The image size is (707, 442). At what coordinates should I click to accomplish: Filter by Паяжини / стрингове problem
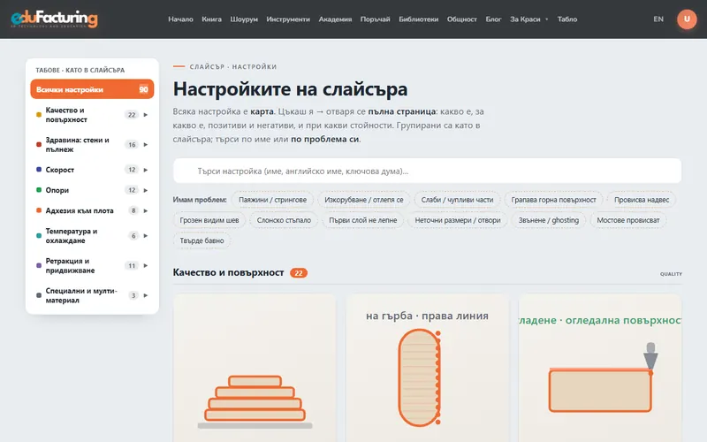272,200
